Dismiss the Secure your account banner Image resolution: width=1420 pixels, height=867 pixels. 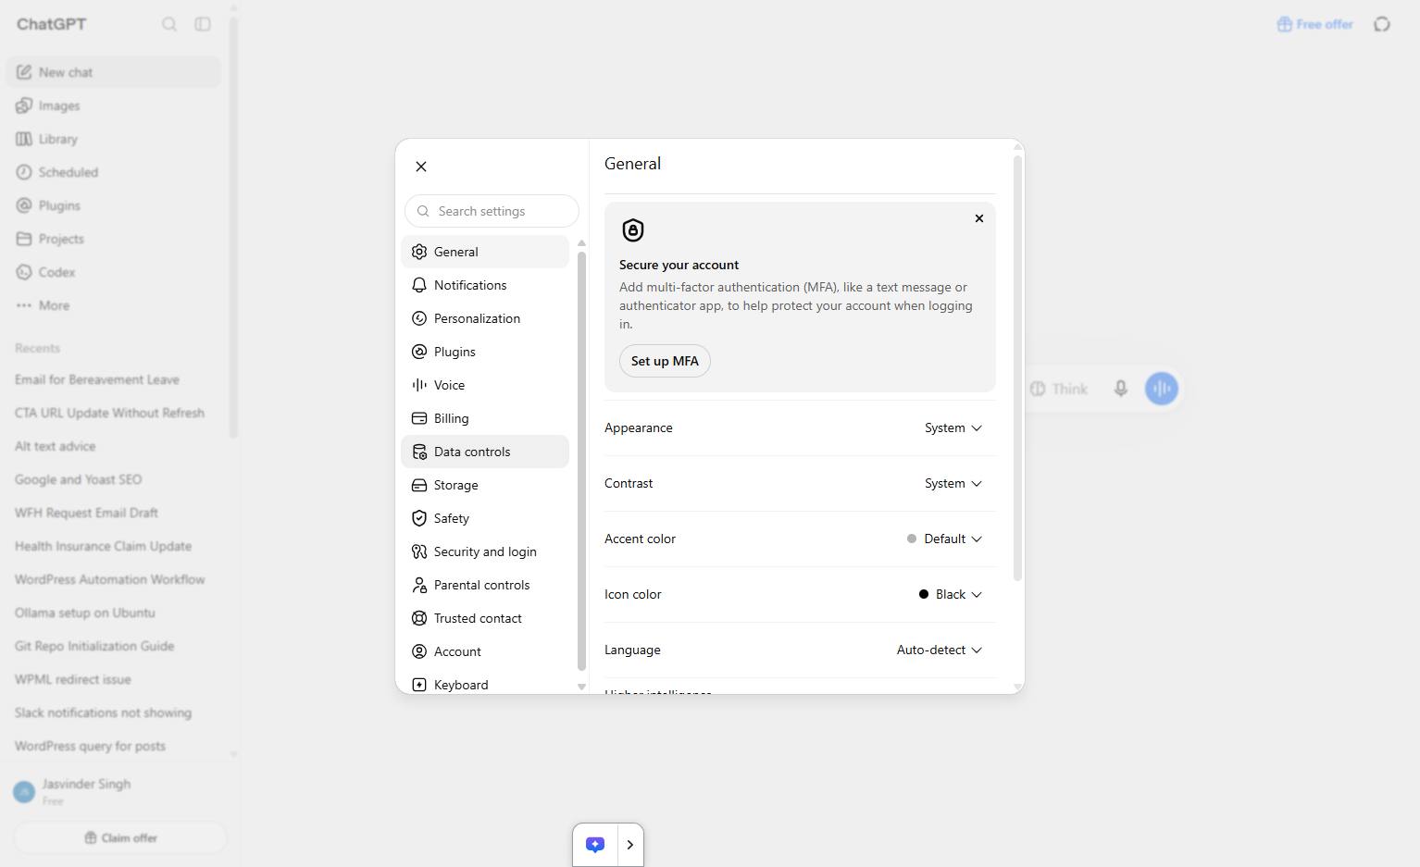click(979, 218)
